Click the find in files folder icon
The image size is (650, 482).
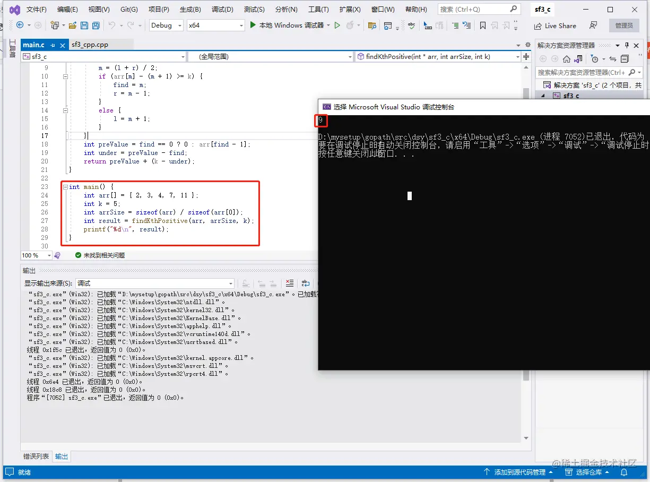(x=372, y=25)
